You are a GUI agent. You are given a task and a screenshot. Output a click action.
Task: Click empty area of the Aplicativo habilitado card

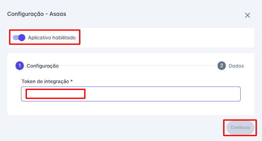(165, 37)
